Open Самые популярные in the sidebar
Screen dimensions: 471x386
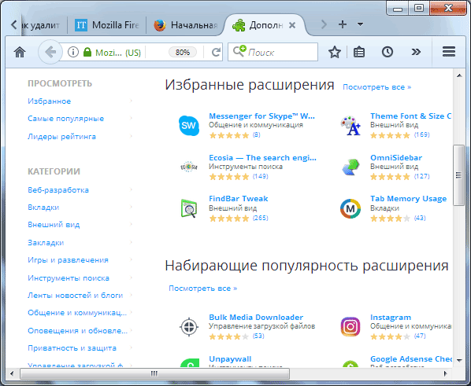coord(66,119)
